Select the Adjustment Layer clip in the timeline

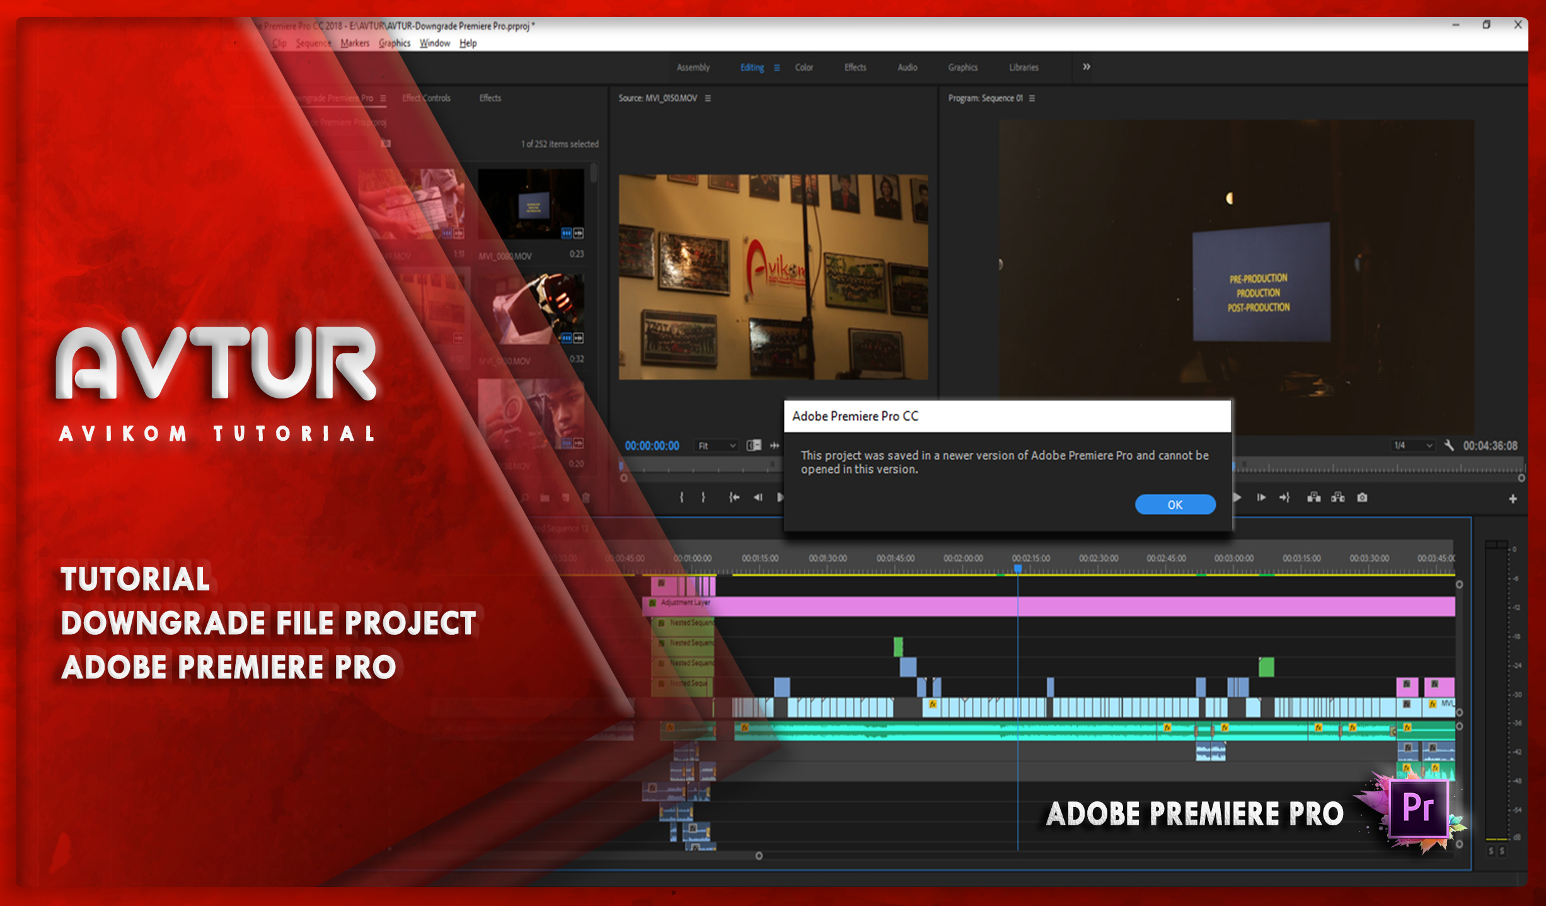[x=1049, y=607]
